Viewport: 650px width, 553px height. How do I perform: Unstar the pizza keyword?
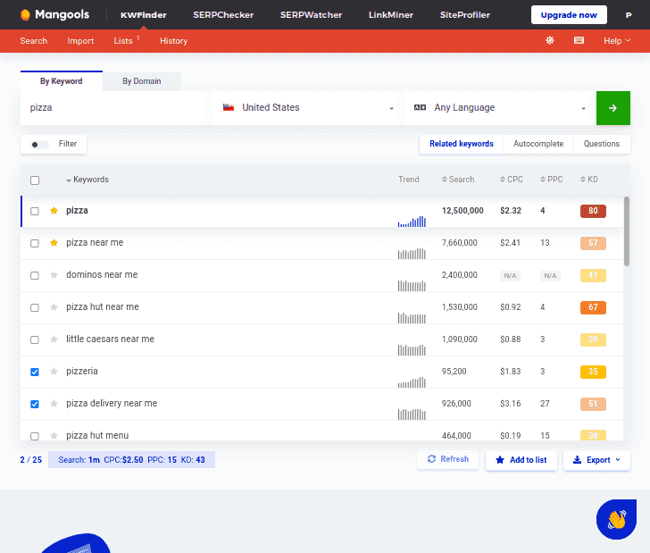point(54,211)
